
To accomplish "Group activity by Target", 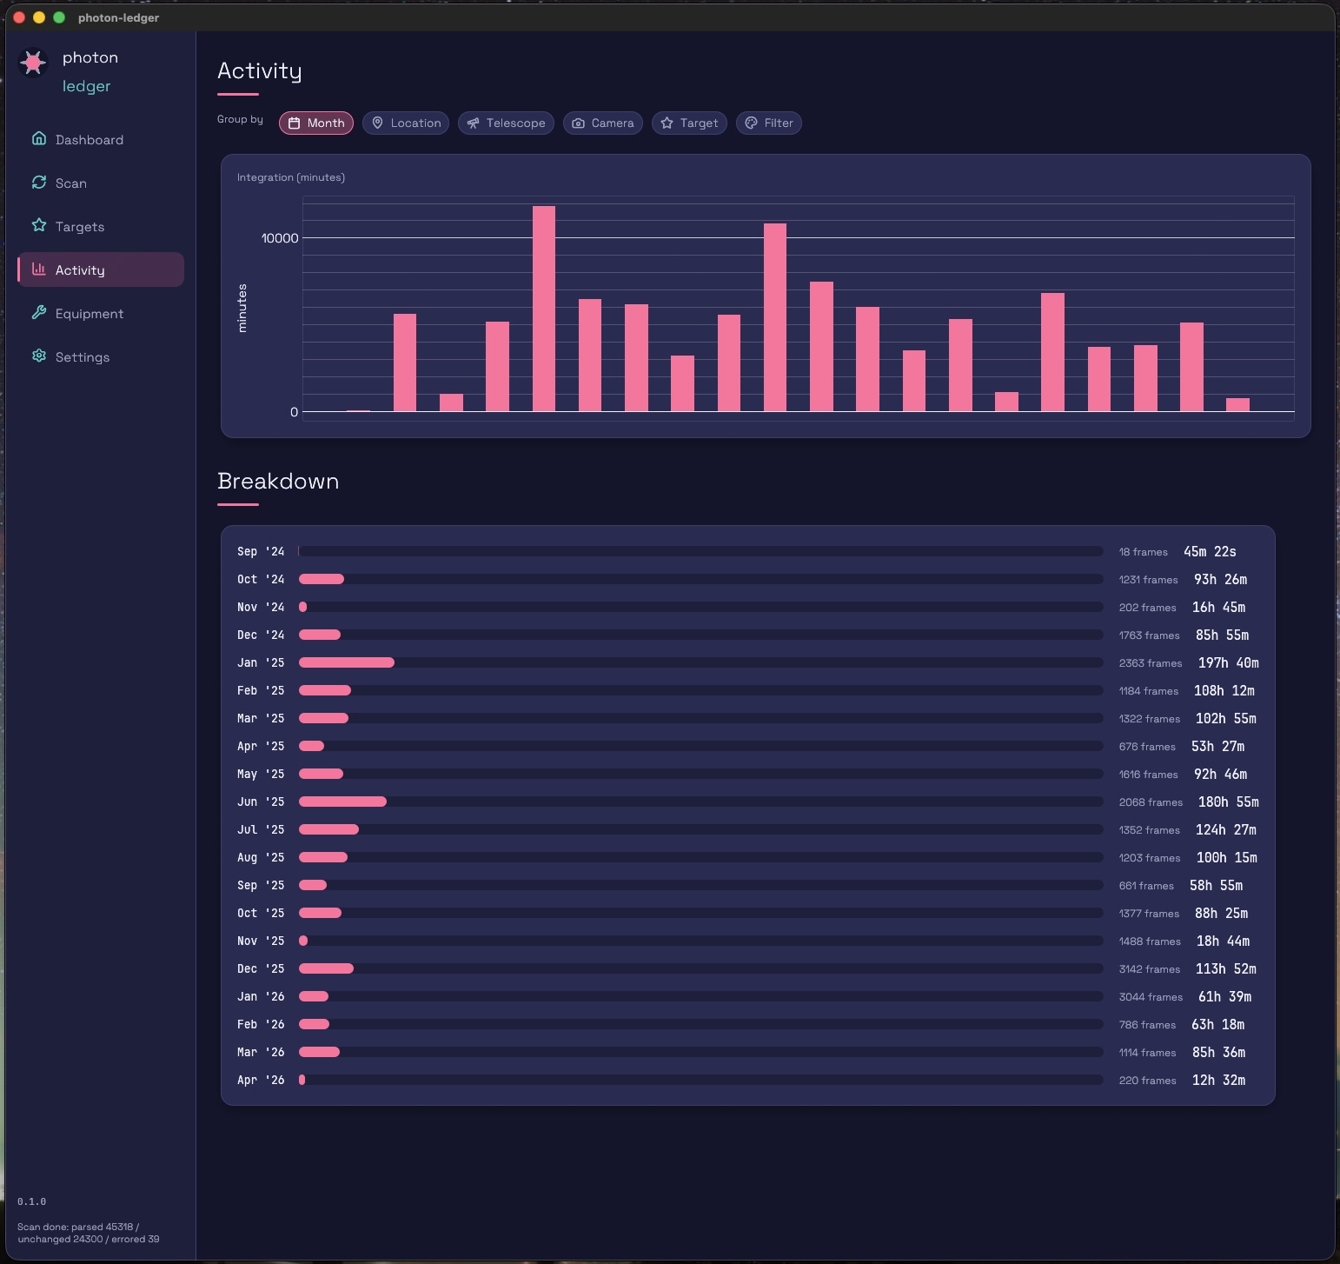I will 689,123.
